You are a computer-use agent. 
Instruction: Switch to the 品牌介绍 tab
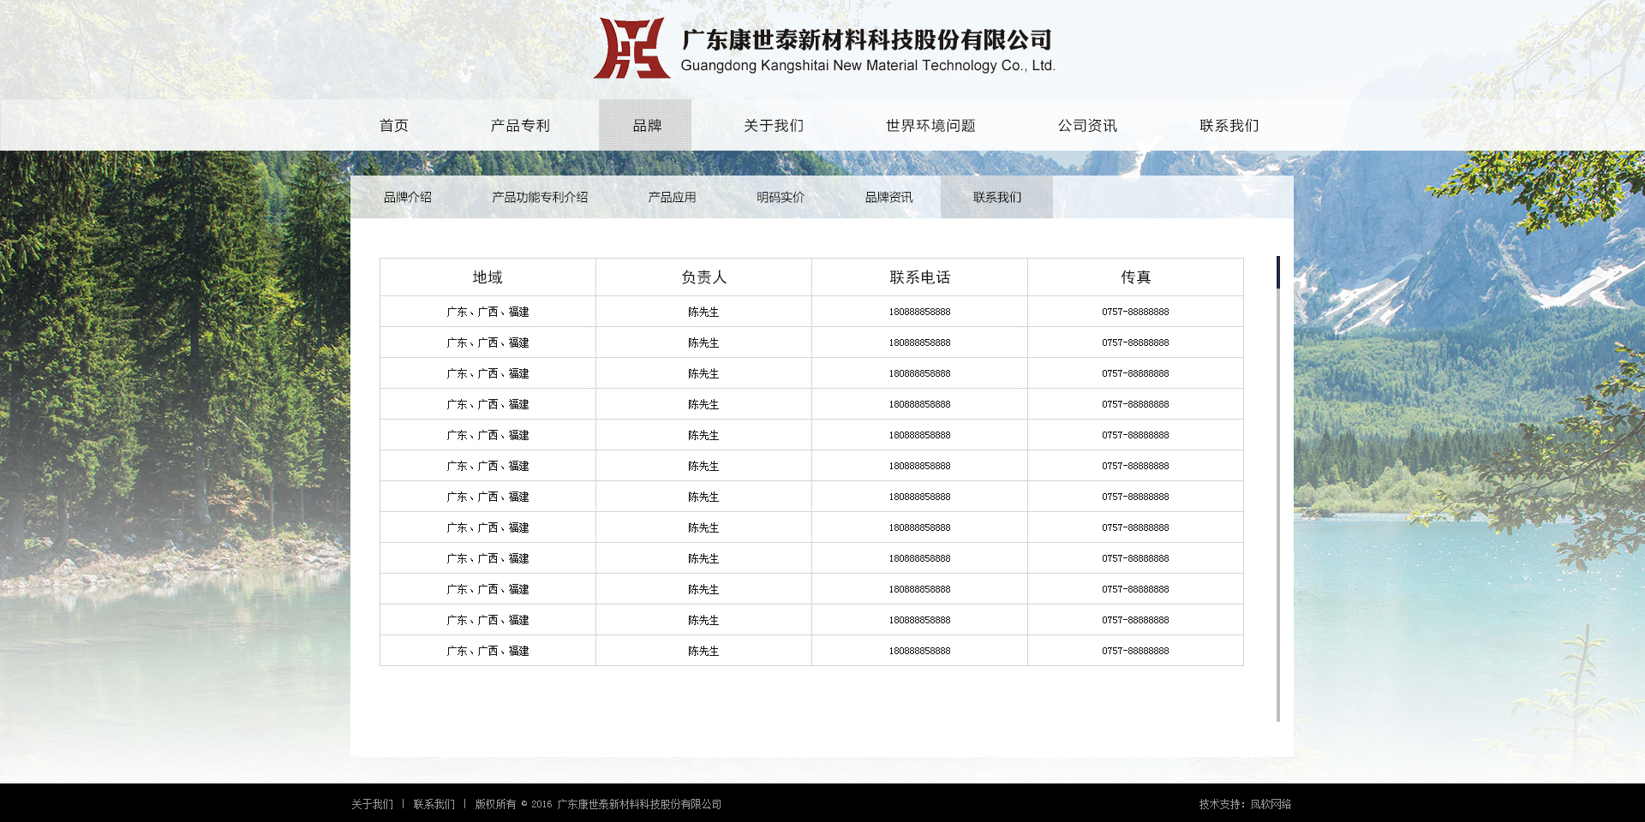(x=408, y=198)
